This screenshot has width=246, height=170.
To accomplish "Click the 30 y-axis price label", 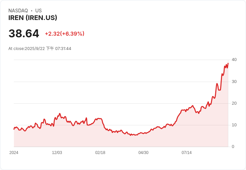I will click(x=234, y=82).
